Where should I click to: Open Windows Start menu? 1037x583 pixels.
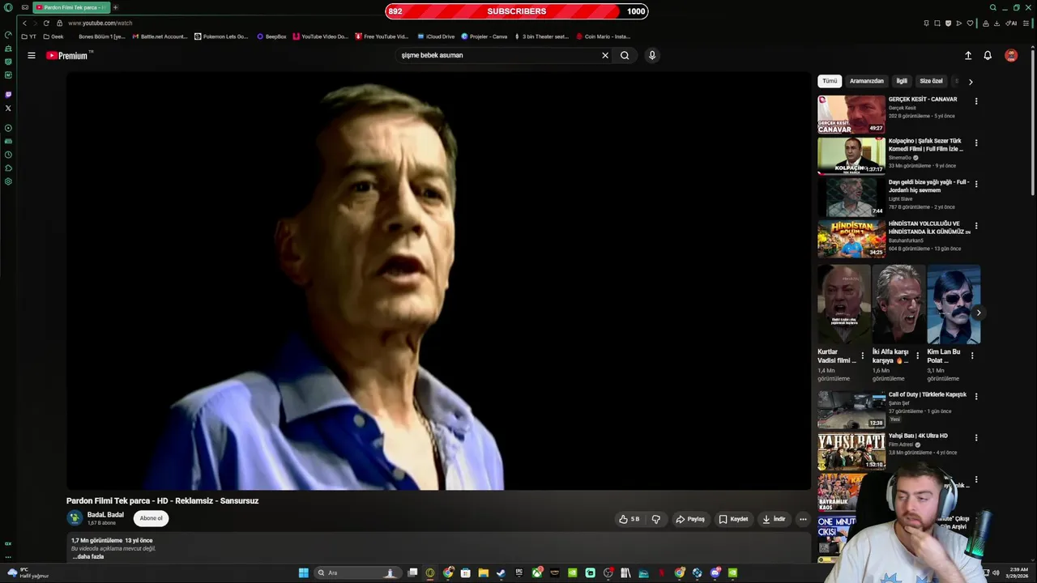[303, 572]
